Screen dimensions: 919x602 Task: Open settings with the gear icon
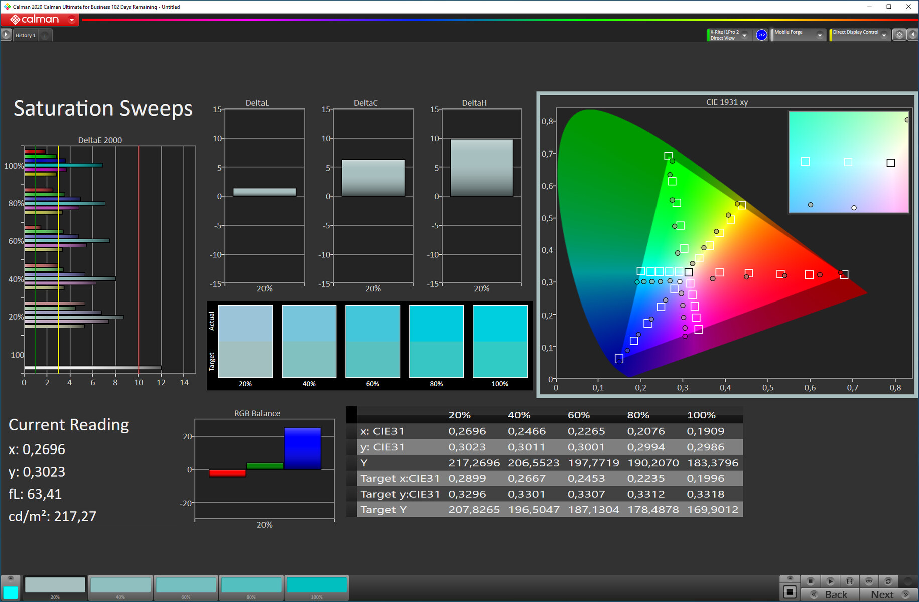click(x=899, y=35)
